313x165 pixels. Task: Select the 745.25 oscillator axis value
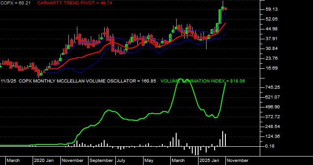pos(273,87)
